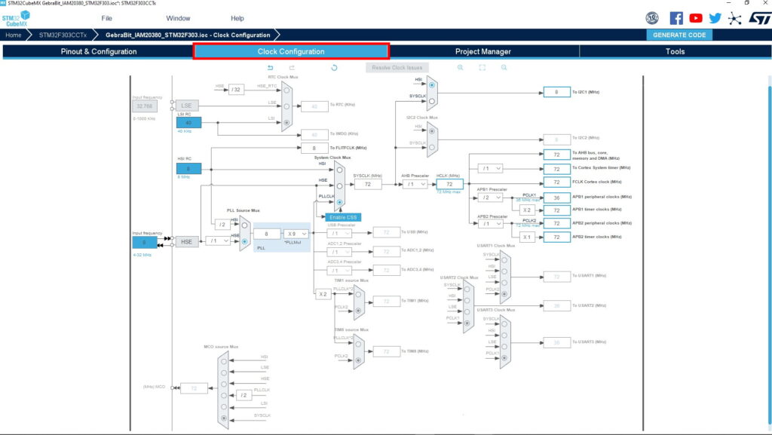Open the USB Prescaler dropdown
The image size is (772, 435).
pos(339,233)
